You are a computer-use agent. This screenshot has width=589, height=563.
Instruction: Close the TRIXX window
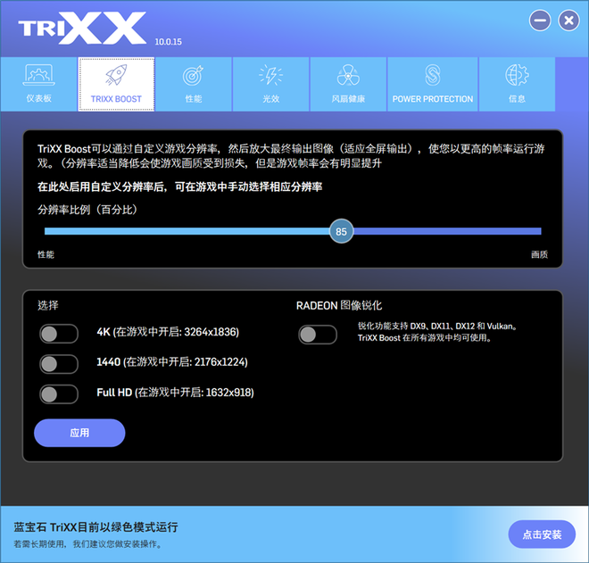(x=568, y=20)
